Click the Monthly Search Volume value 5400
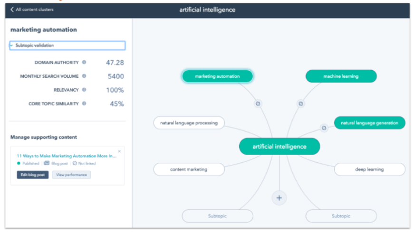 click(x=116, y=76)
